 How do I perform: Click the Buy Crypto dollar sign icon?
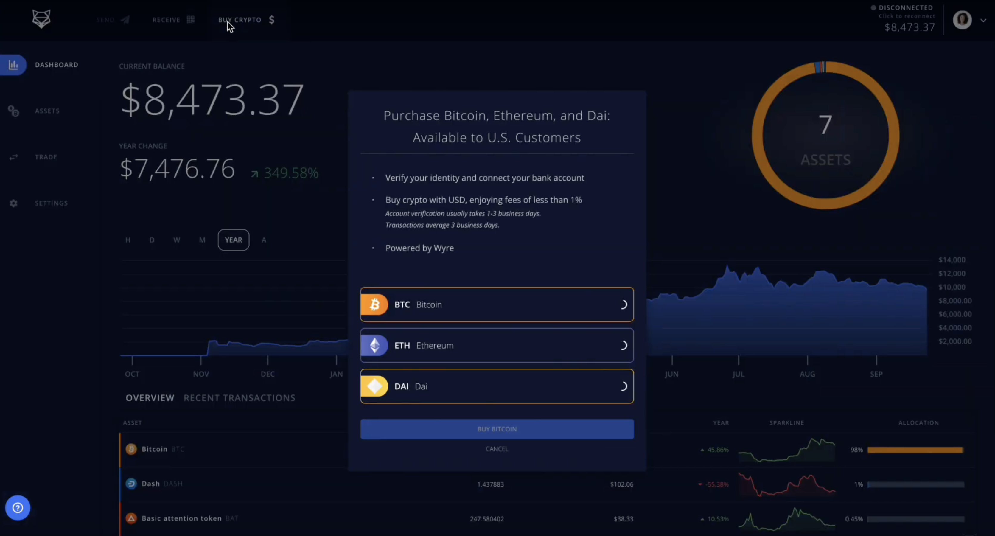point(271,20)
